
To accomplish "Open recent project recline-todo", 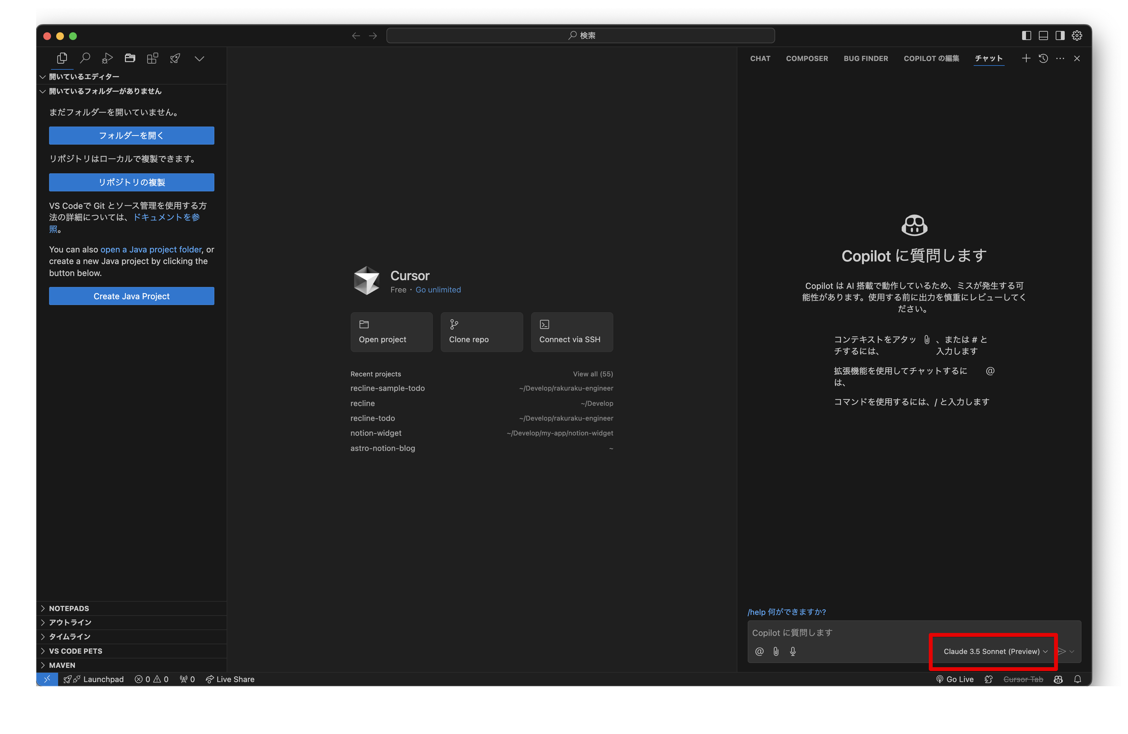I will [482, 418].
